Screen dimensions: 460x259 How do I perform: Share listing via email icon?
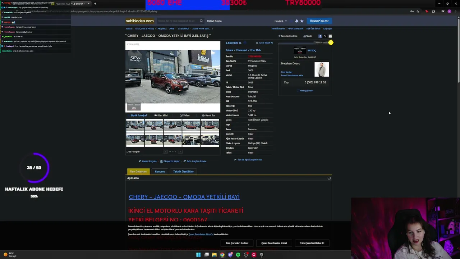(x=330, y=36)
